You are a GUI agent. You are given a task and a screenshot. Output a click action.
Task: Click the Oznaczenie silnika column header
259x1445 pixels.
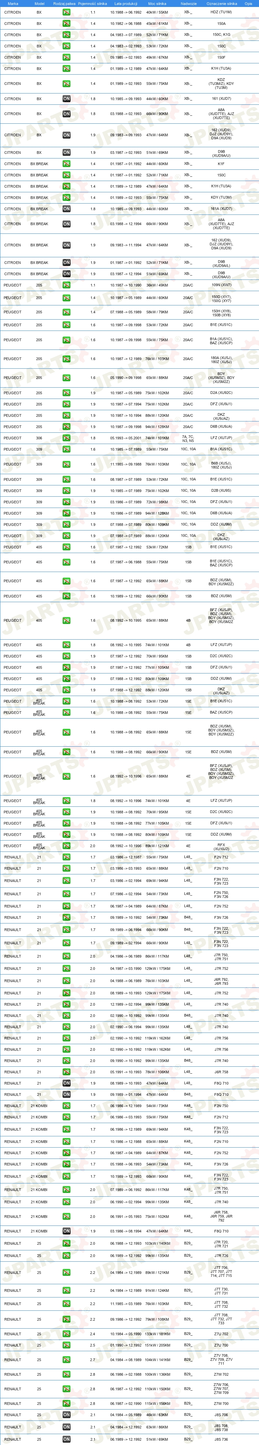point(222,3)
